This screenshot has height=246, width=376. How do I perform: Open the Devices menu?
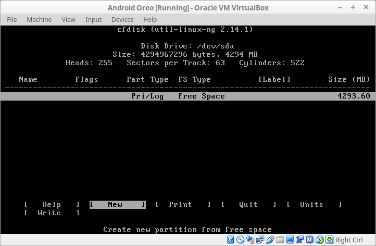pyautogui.click(x=122, y=19)
